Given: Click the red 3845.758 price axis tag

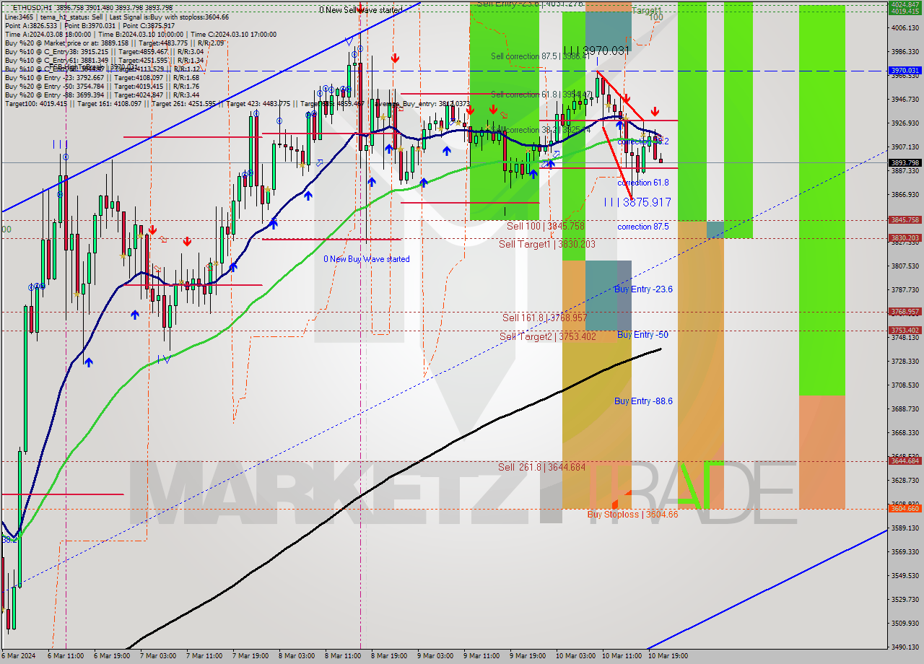Looking at the screenshot, I should click(905, 220).
